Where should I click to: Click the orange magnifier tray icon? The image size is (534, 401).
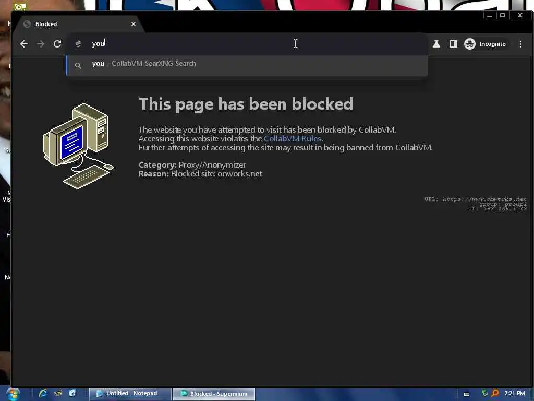point(495,393)
